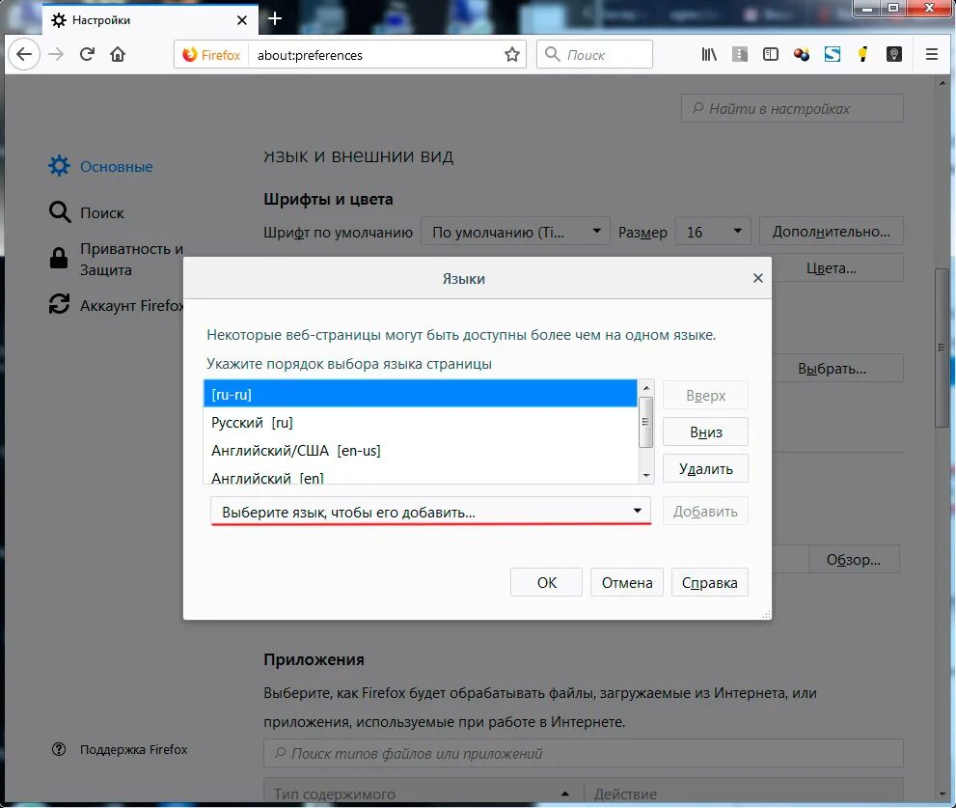Go back using the browser back arrow
Screen dimensions: 956x808
24,54
